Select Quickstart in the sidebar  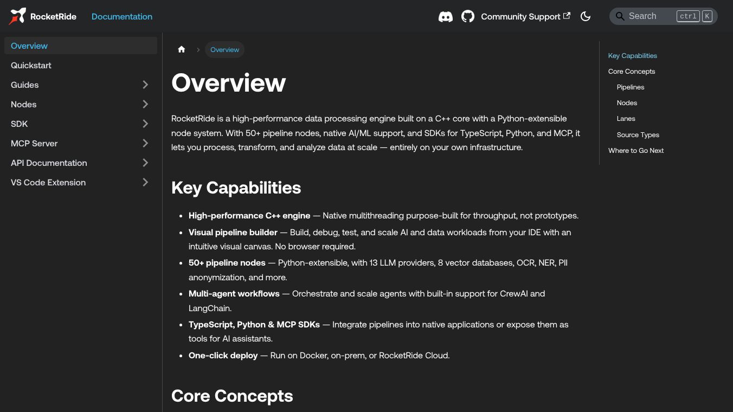(31, 65)
